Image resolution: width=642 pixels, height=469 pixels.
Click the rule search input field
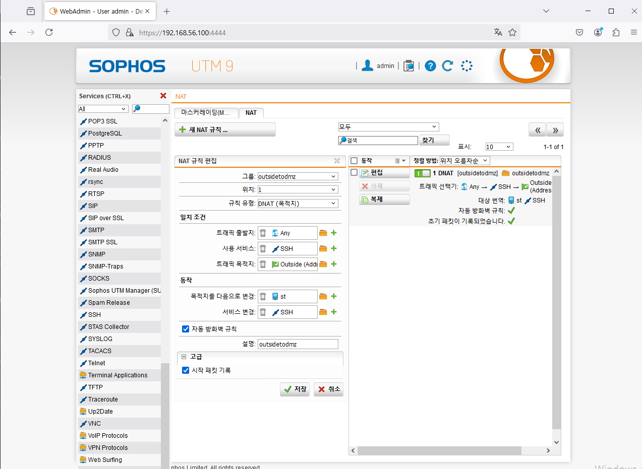point(378,141)
